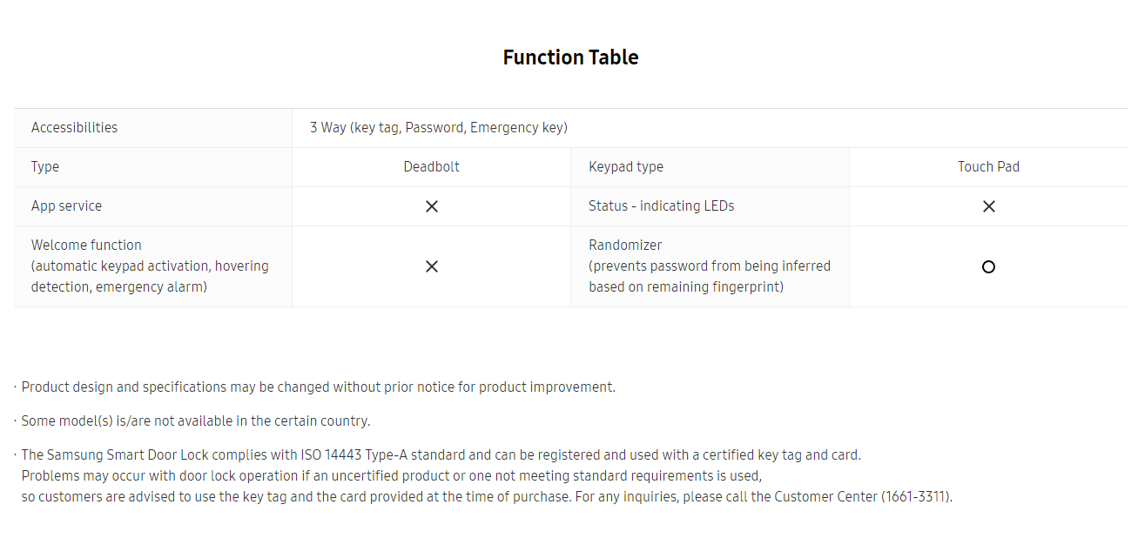Select the Accessibilities row label
Image resolution: width=1138 pixels, height=545 pixels.
point(74,127)
